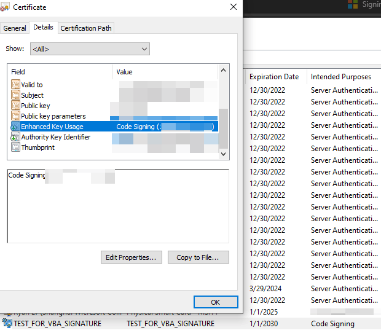381x333 pixels.
Task: Click the TEST_FOR_VBA_SIGNATURE certificate icon
Action: click(7, 324)
